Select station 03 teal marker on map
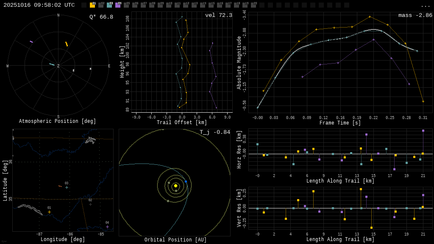 coord(67,187)
